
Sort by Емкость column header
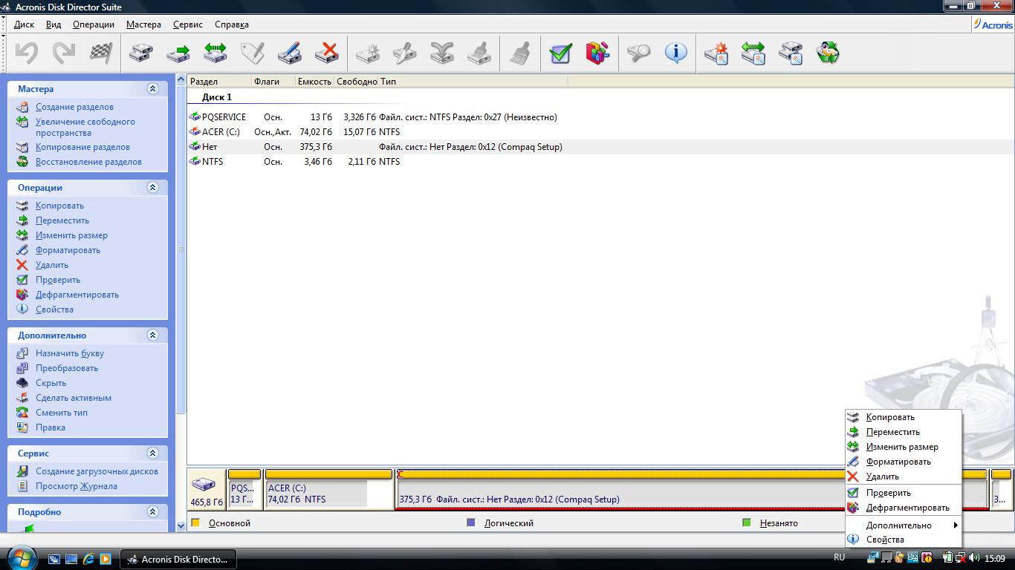(x=314, y=82)
